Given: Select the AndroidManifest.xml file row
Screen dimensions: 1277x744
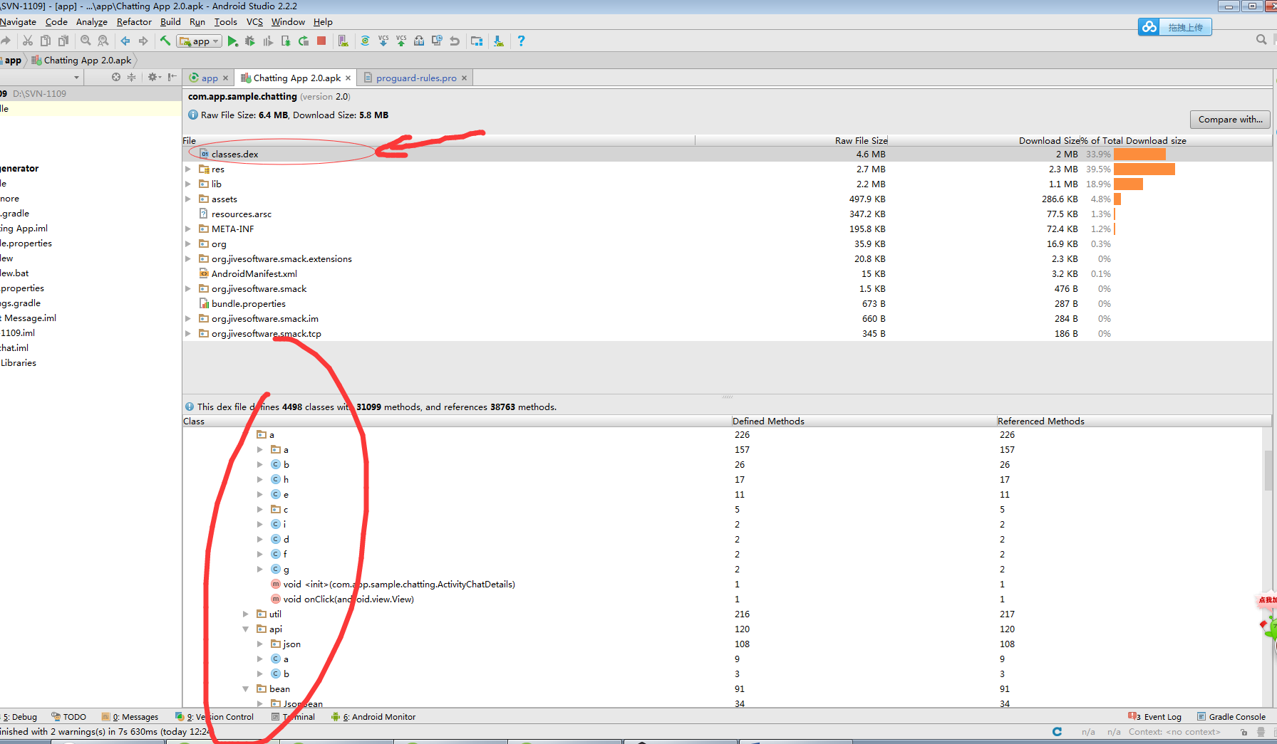Looking at the screenshot, I should click(727, 273).
